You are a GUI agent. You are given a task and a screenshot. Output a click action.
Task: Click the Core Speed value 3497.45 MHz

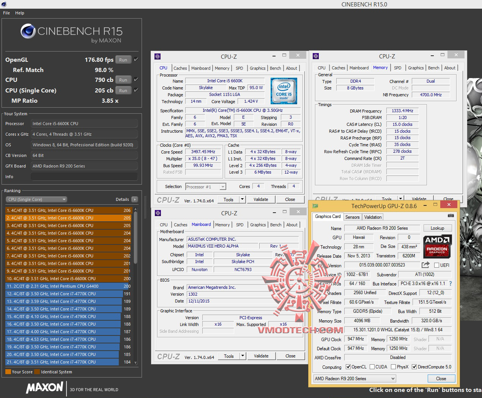coord(203,152)
